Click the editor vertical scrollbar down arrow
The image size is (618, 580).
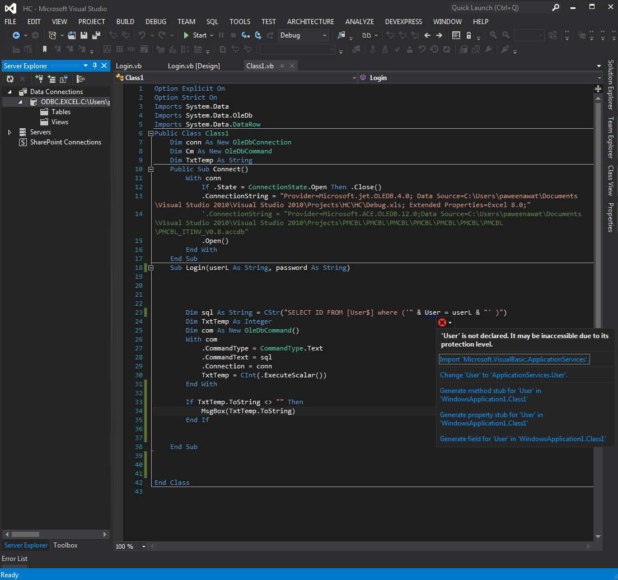pyautogui.click(x=598, y=536)
